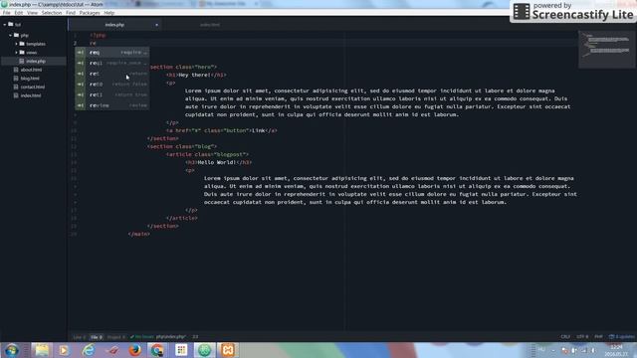Click the a href class="button" Link line
The height and width of the screenshot is (358, 637).
point(221,130)
